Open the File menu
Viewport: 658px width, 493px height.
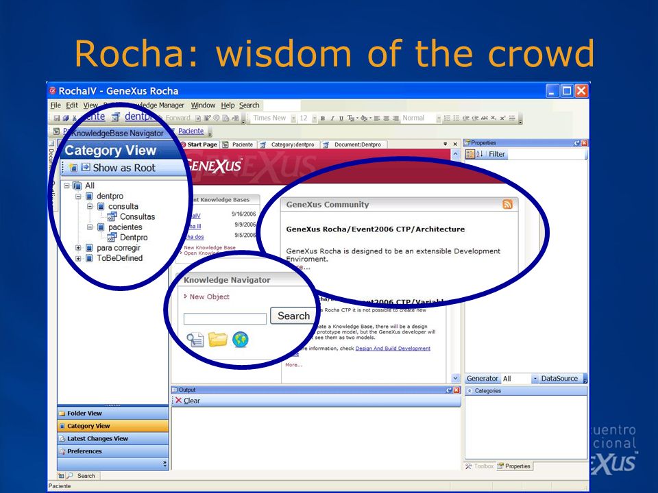point(56,105)
